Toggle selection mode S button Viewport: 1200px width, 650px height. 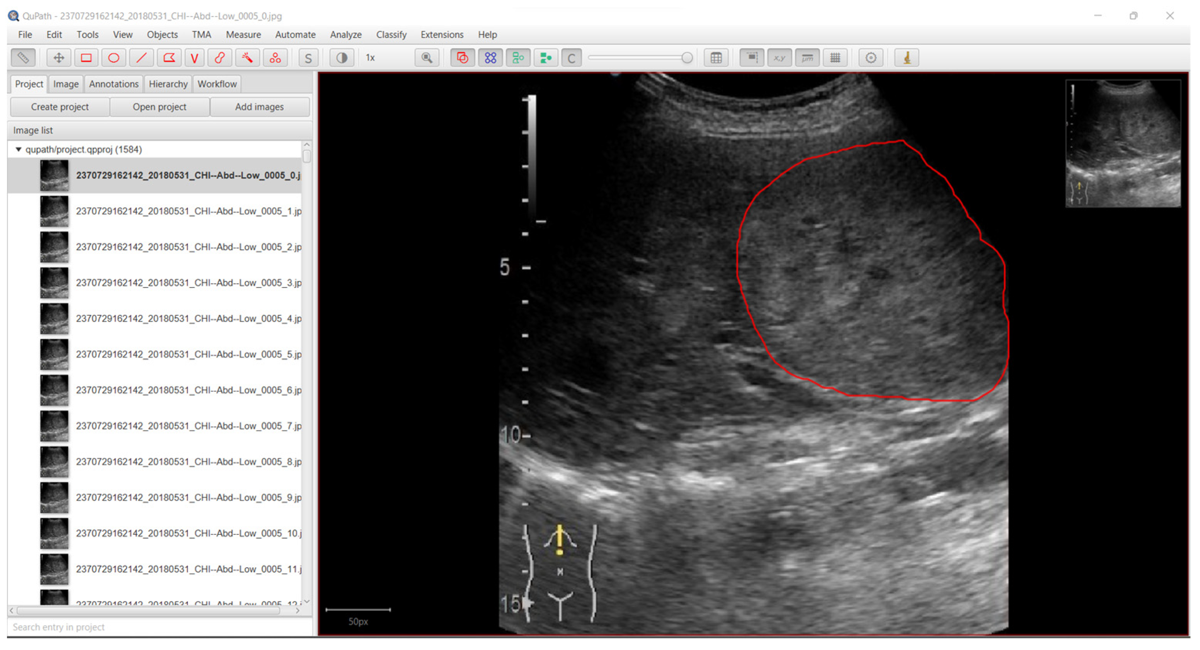click(308, 58)
